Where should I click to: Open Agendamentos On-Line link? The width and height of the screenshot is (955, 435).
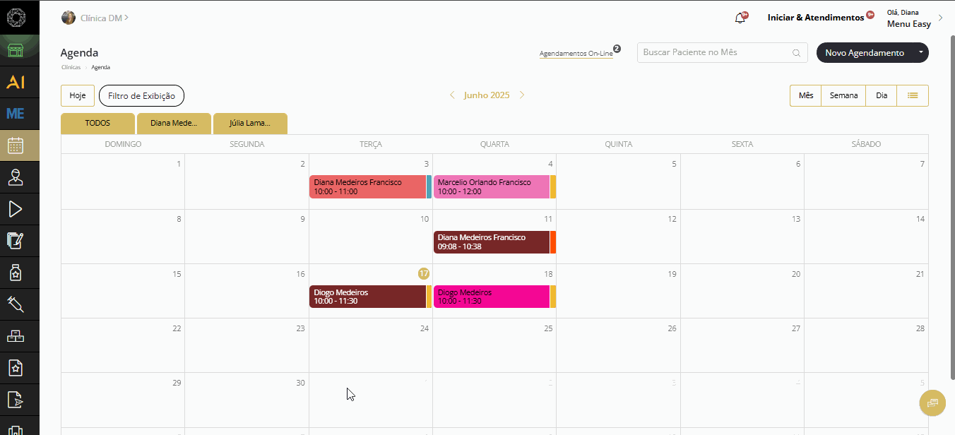coord(576,54)
